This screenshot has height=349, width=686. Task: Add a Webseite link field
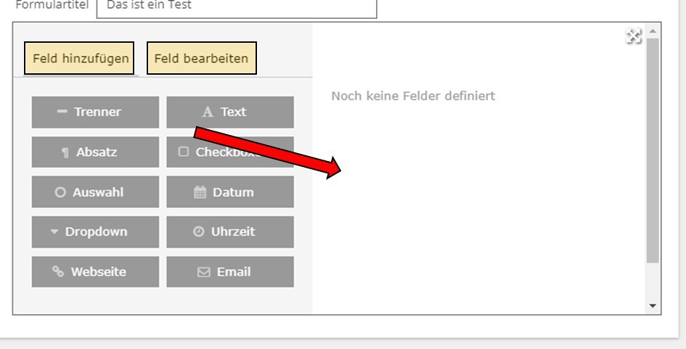(95, 272)
